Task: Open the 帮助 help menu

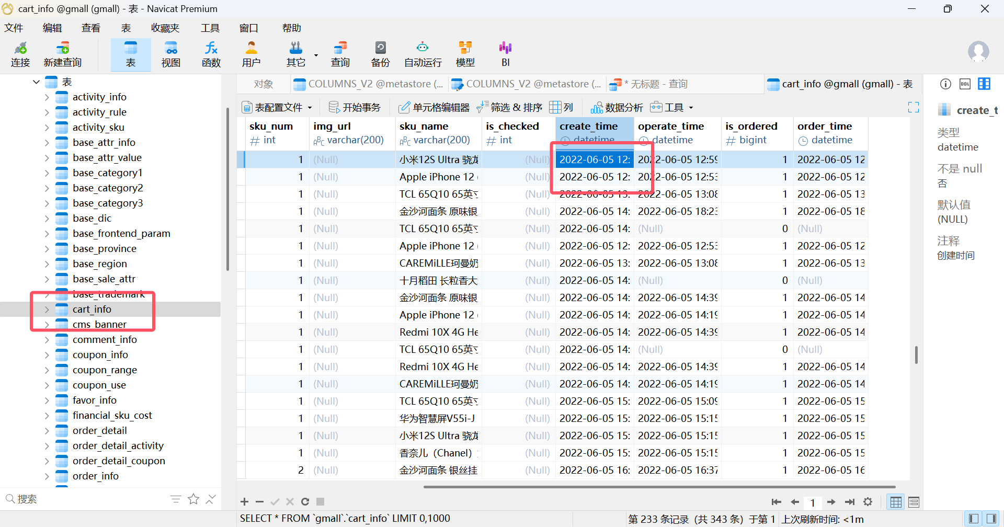Action: 292,28
